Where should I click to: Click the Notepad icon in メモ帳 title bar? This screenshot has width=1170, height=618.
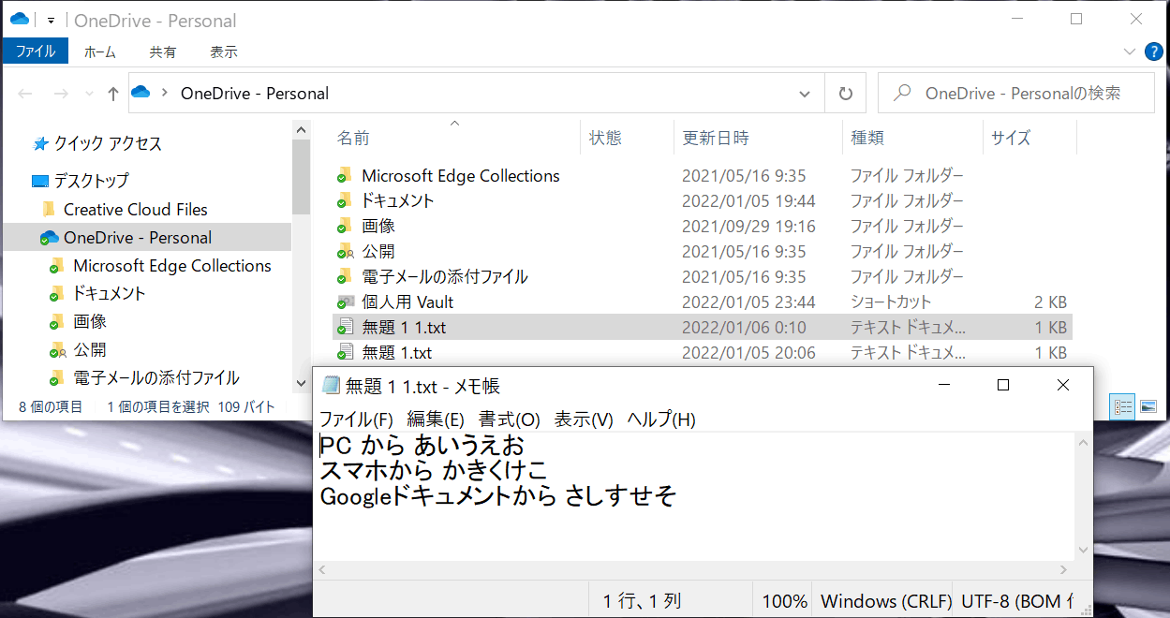click(x=331, y=385)
